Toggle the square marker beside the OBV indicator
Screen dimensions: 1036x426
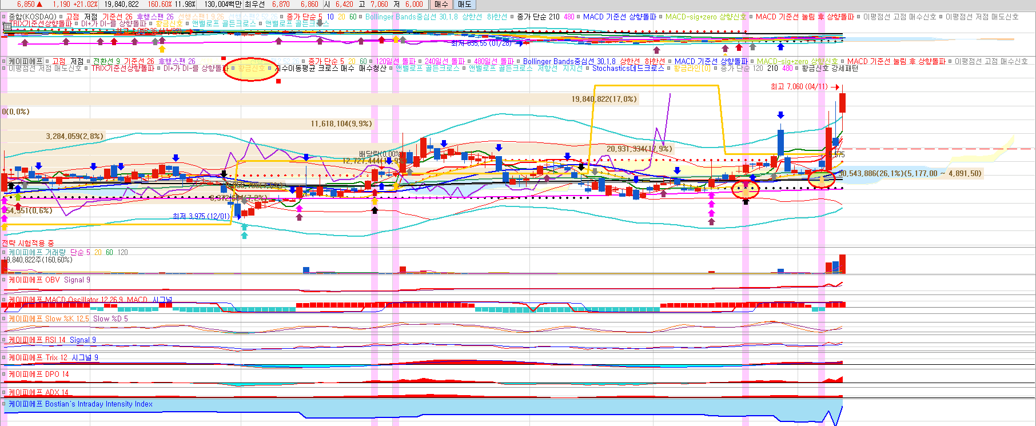point(4,280)
